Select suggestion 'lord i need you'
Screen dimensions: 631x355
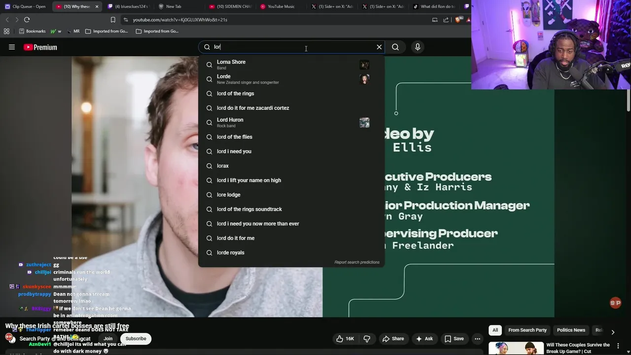[291, 151]
